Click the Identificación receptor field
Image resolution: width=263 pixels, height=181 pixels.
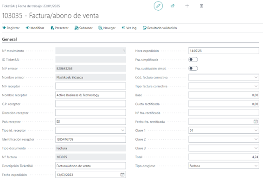pos(90,139)
